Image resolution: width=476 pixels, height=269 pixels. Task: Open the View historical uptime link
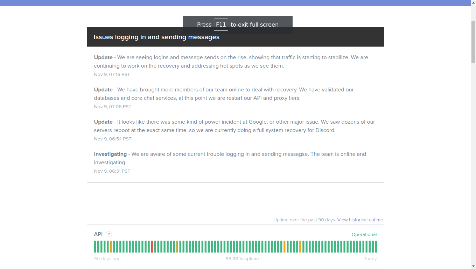(x=360, y=220)
